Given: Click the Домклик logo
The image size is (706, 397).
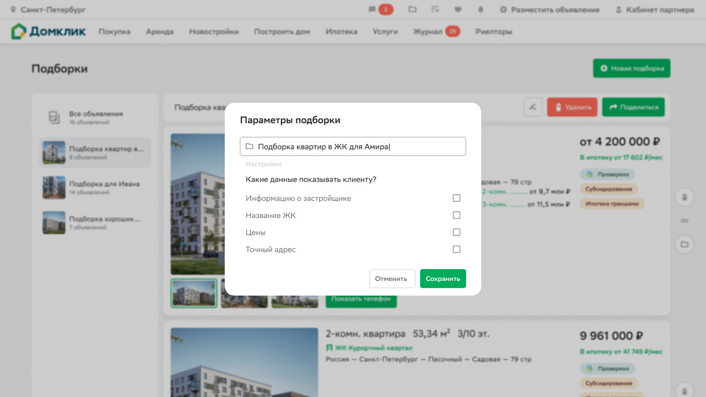Looking at the screenshot, I should pyautogui.click(x=48, y=32).
